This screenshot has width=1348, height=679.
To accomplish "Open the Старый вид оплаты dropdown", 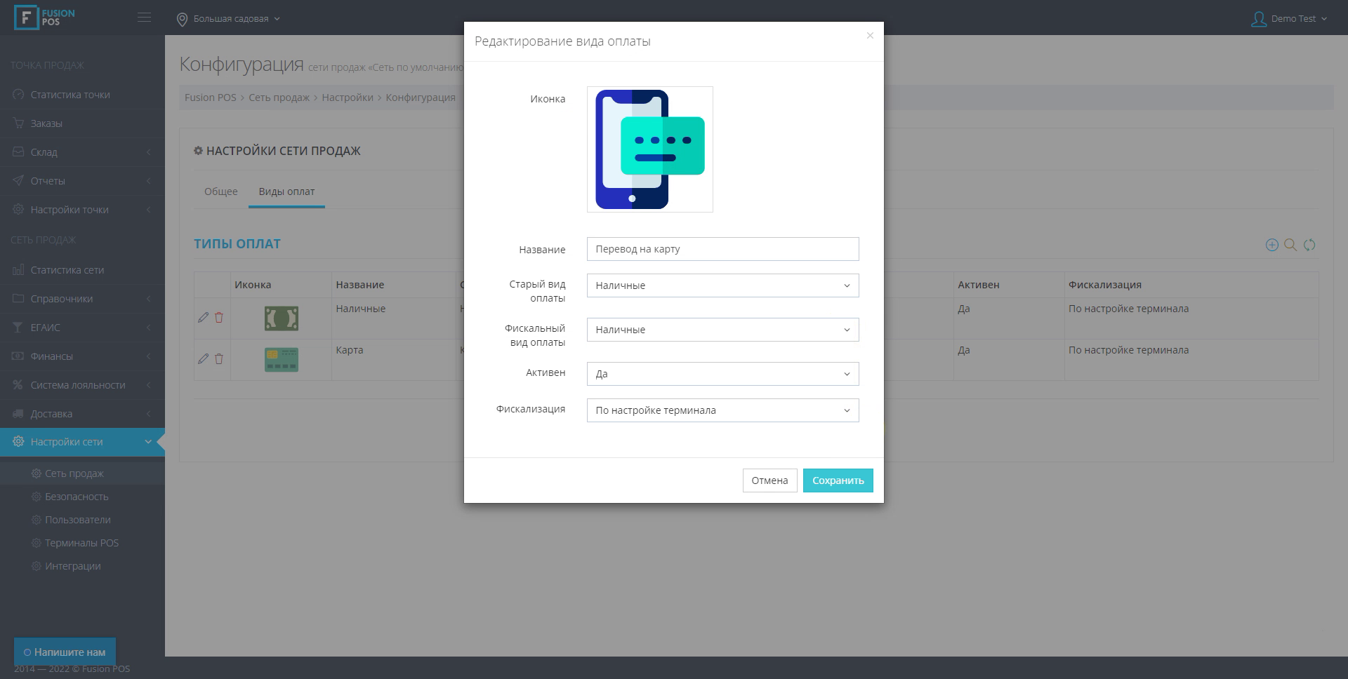I will pyautogui.click(x=722, y=285).
